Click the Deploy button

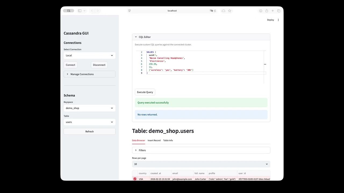270,20
